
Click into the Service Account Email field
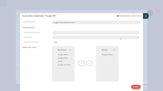pos(96,33)
